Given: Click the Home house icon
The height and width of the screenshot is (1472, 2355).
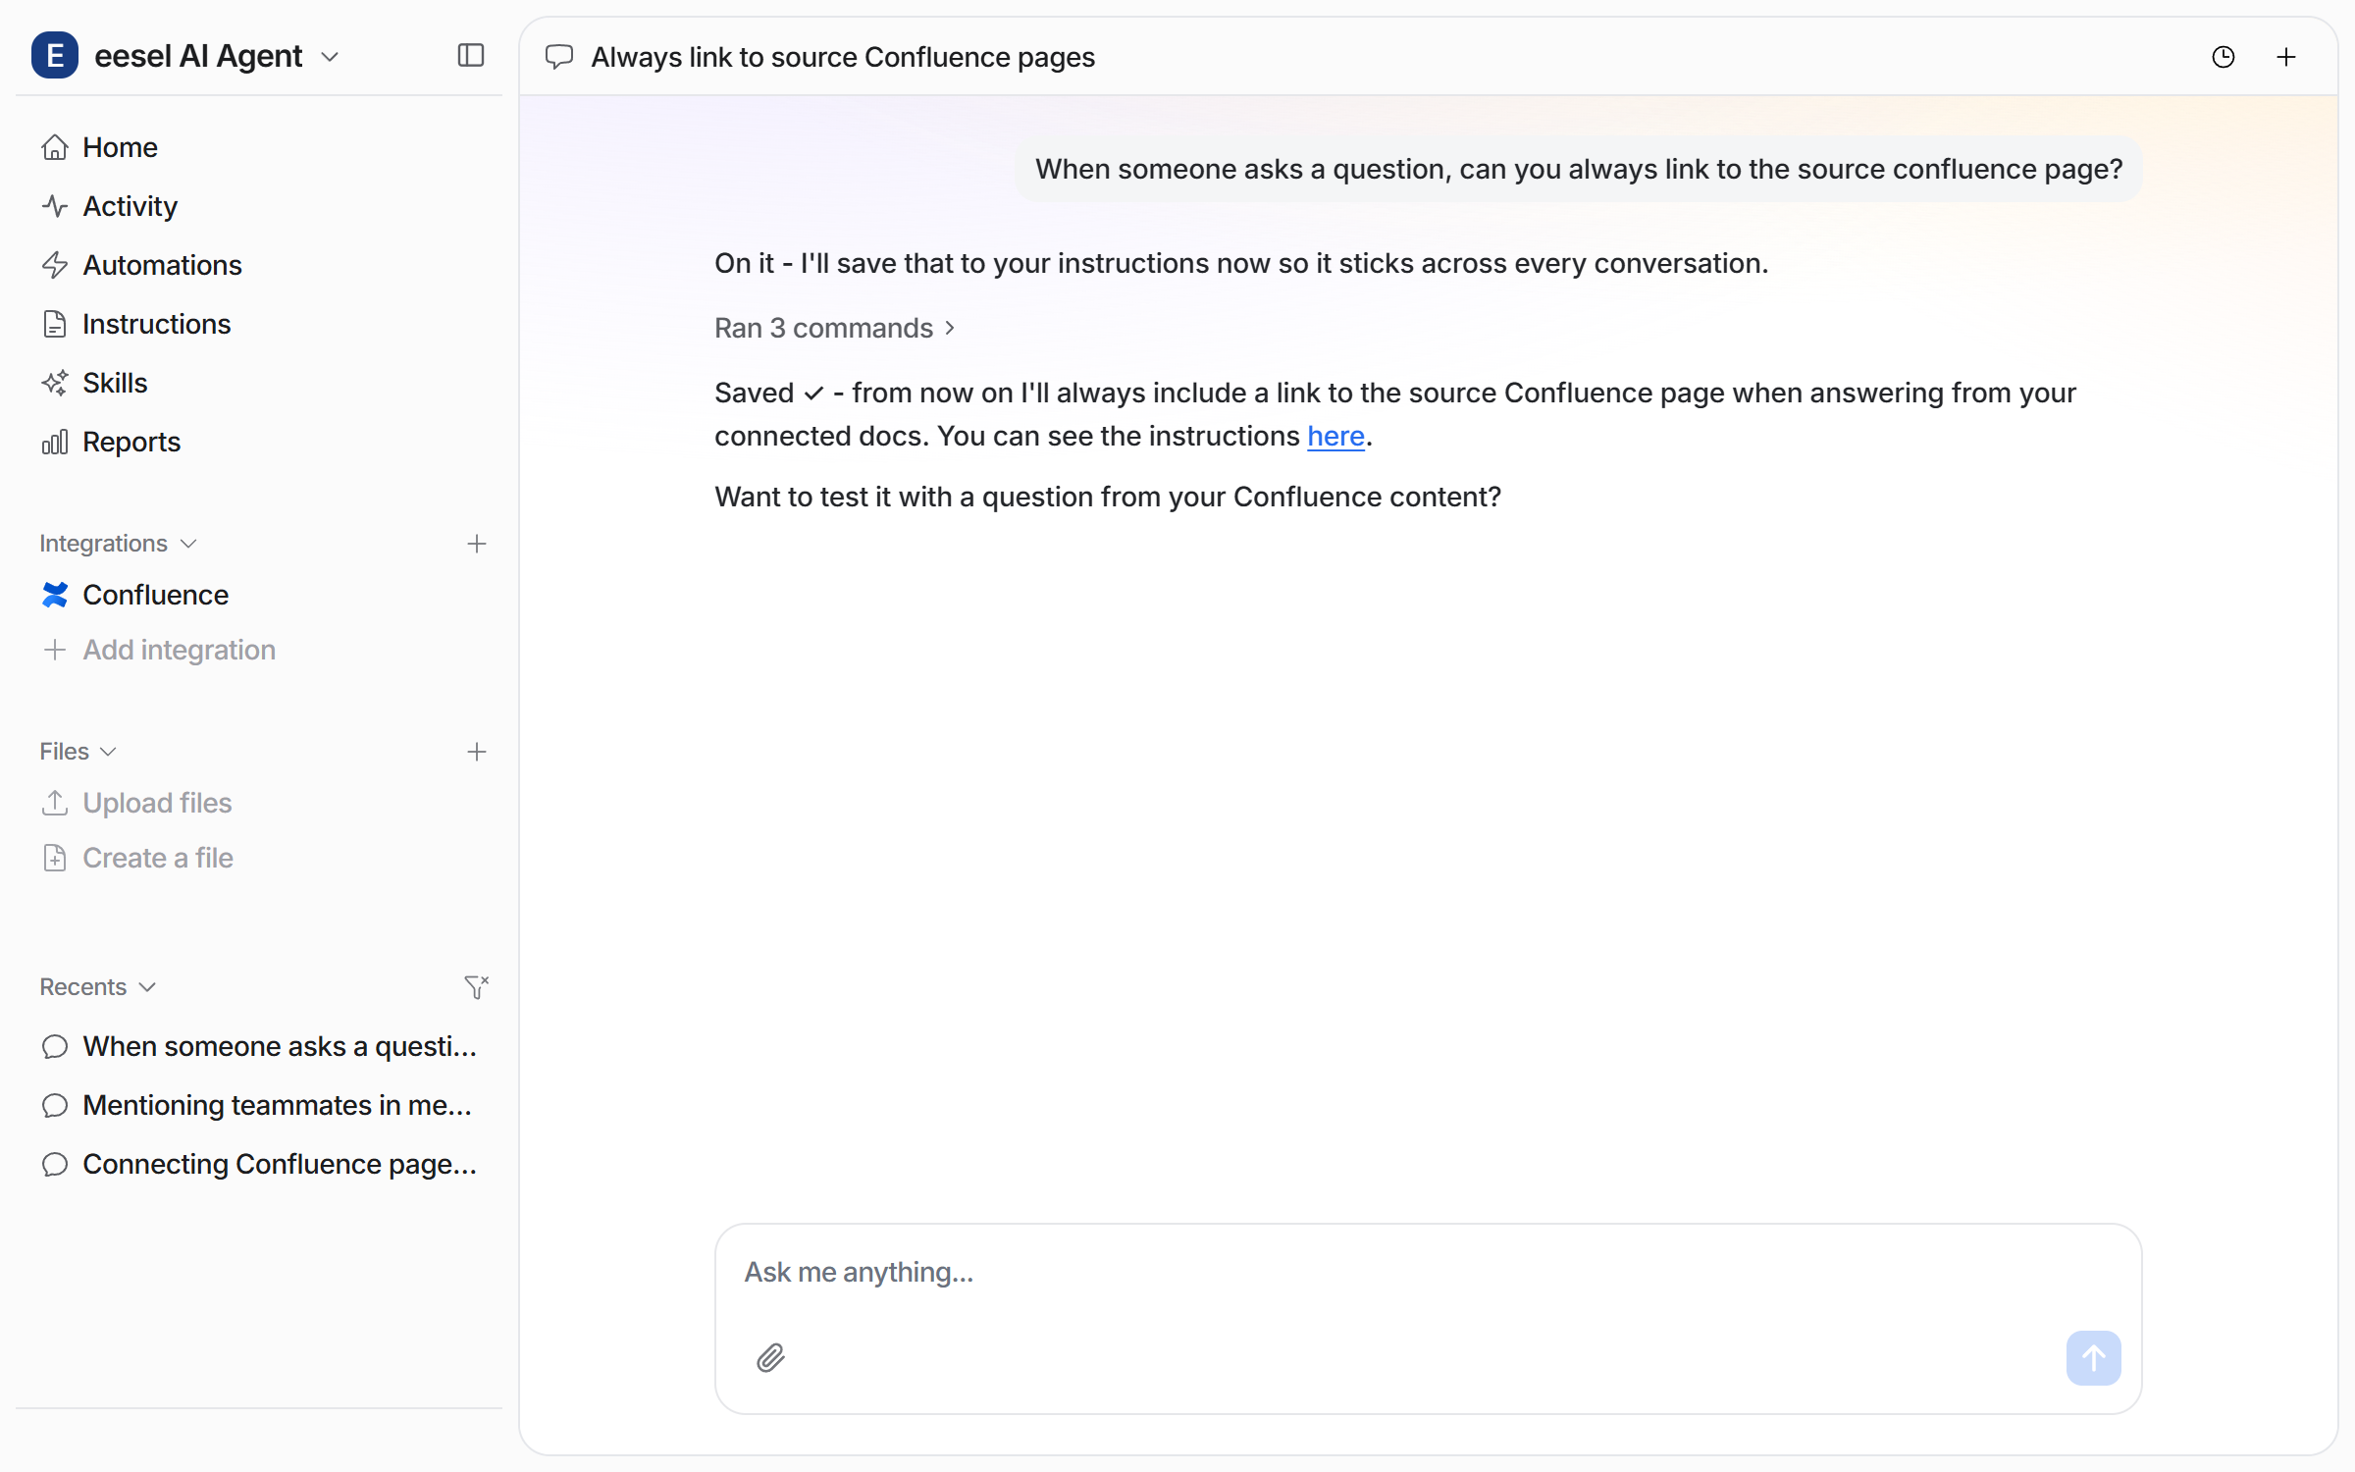Looking at the screenshot, I should 55,147.
